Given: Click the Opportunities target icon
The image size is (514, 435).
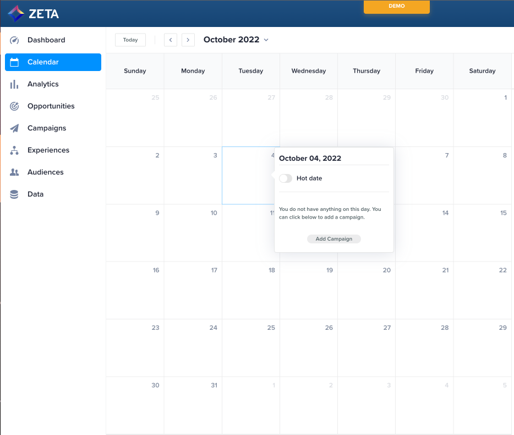Looking at the screenshot, I should [14, 106].
